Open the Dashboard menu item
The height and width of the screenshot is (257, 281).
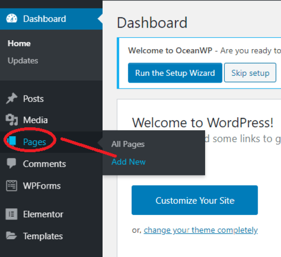point(51,19)
